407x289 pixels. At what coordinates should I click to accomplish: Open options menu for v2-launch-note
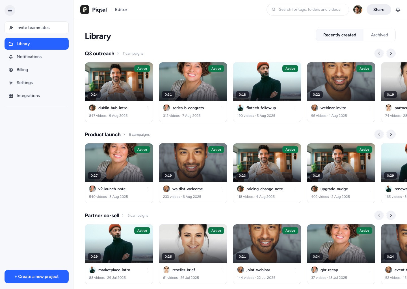(148, 189)
